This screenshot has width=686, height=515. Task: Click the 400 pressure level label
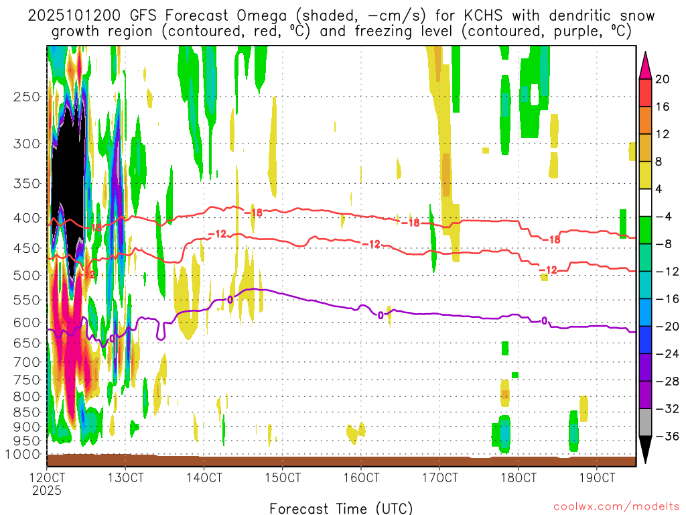[x=27, y=218]
